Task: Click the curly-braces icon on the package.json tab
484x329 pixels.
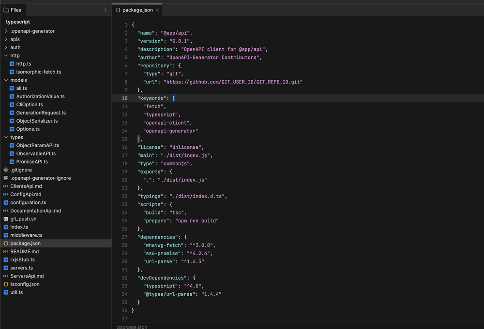Action: pos(118,9)
